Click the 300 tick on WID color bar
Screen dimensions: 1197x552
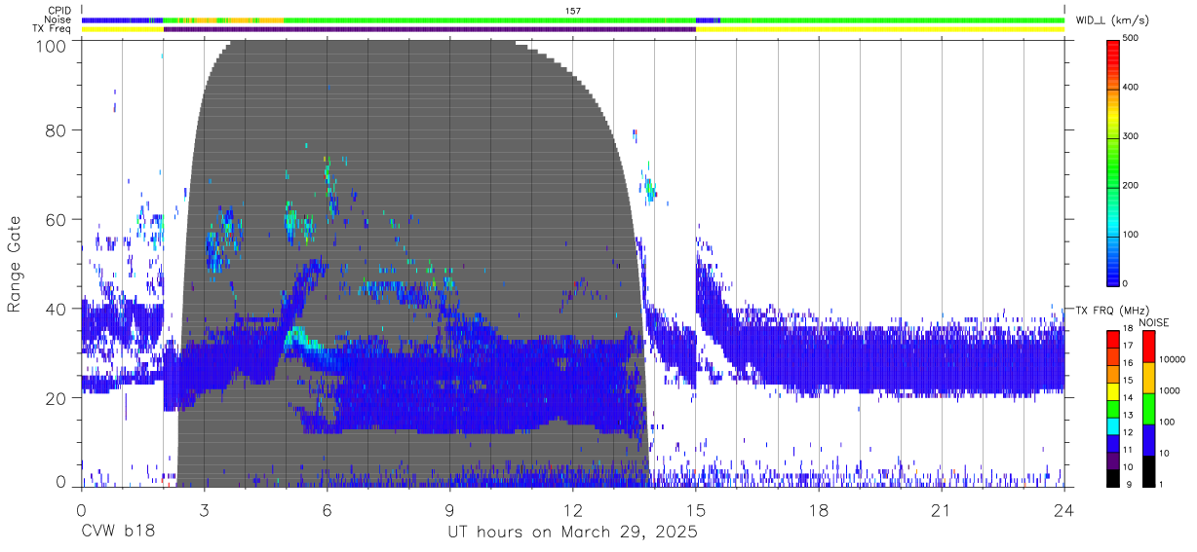coord(1130,136)
